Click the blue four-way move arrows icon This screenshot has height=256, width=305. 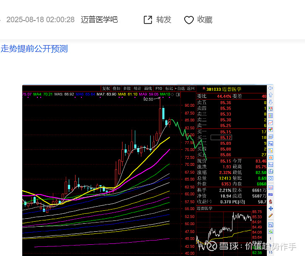click(x=270, y=209)
